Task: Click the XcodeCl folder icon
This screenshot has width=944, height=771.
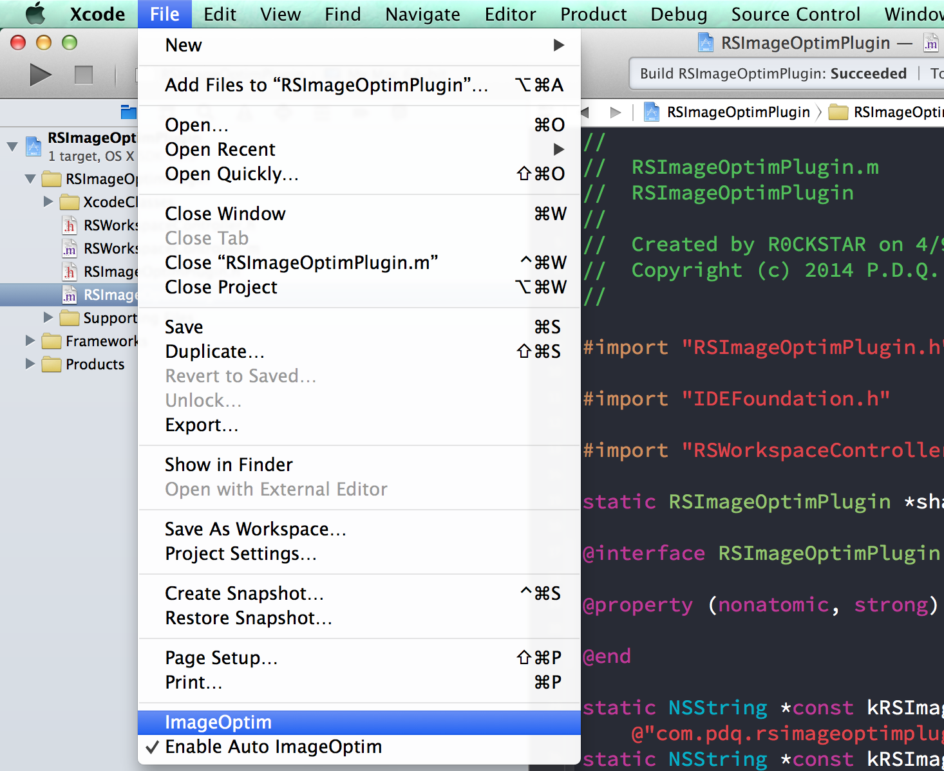Action: [70, 202]
